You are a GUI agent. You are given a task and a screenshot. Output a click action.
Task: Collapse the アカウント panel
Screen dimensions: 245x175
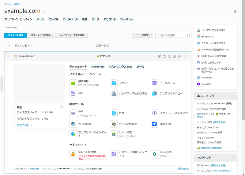[x=233, y=158]
